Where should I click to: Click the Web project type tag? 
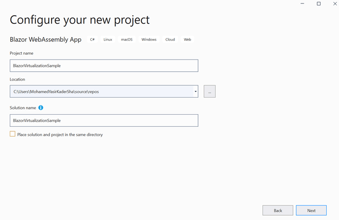pyautogui.click(x=187, y=40)
